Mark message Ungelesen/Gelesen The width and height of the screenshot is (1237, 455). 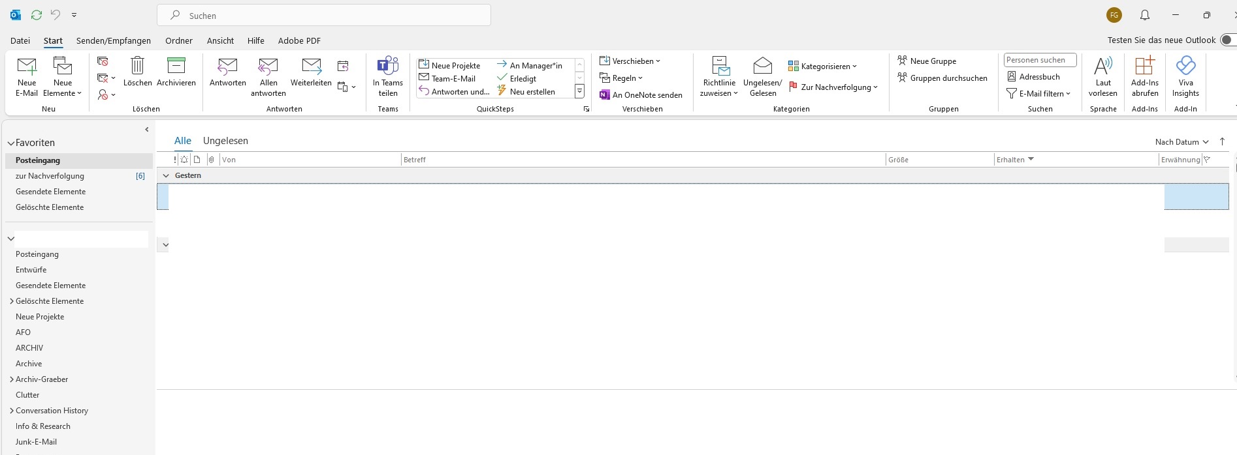coord(762,76)
